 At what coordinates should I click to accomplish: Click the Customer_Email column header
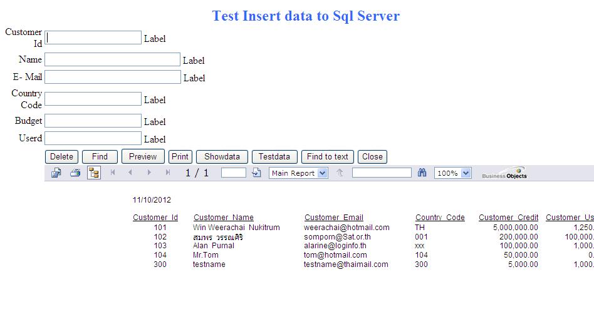click(x=334, y=218)
